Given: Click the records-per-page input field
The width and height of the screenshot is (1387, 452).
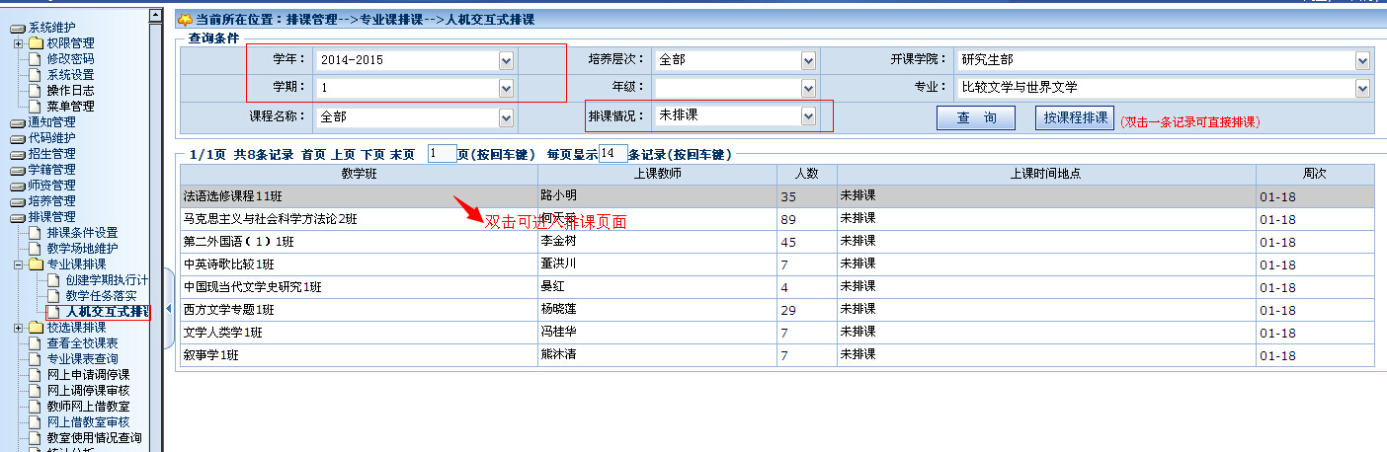Looking at the screenshot, I should pyautogui.click(x=612, y=154).
